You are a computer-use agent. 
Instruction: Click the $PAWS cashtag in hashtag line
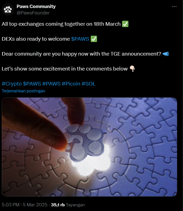32,84
